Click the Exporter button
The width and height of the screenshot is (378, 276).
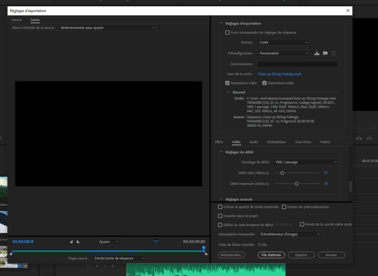(301, 255)
